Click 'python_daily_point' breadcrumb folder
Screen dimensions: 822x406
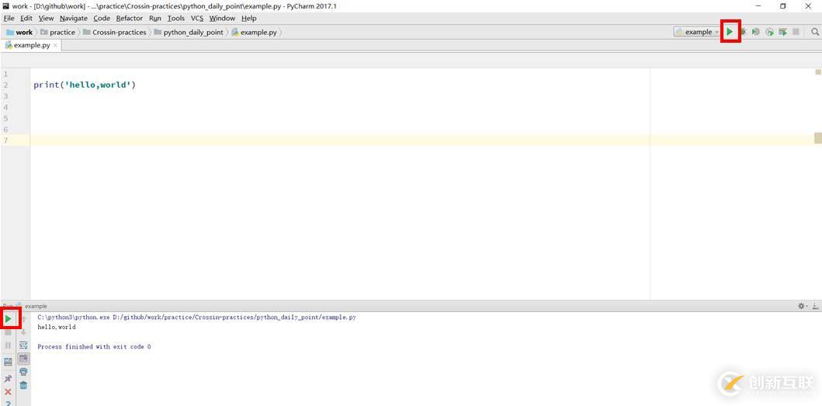[x=192, y=32]
